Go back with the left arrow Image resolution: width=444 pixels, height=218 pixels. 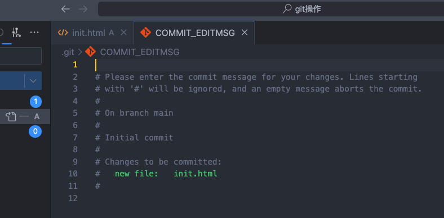(65, 10)
